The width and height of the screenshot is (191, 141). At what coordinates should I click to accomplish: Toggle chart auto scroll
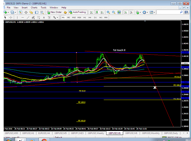click(126, 12)
